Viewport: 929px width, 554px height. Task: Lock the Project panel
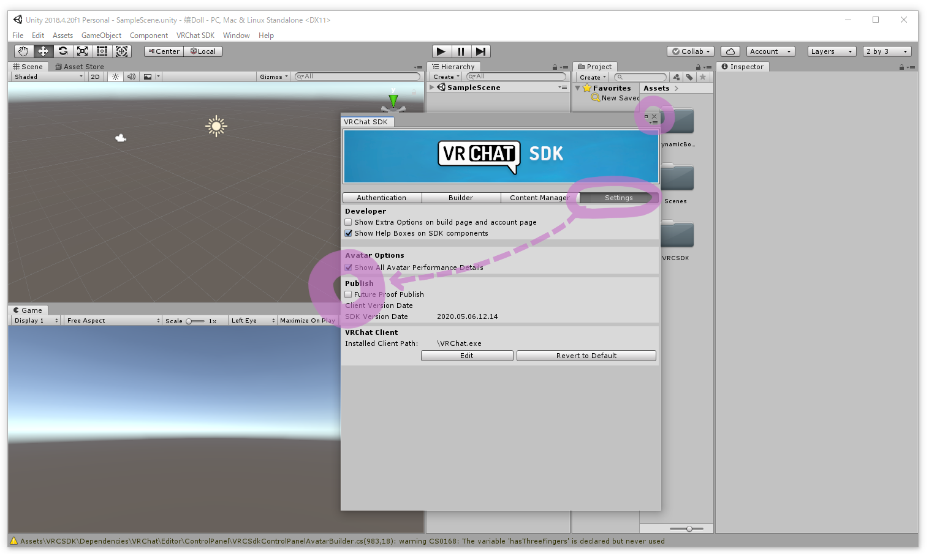[698, 67]
